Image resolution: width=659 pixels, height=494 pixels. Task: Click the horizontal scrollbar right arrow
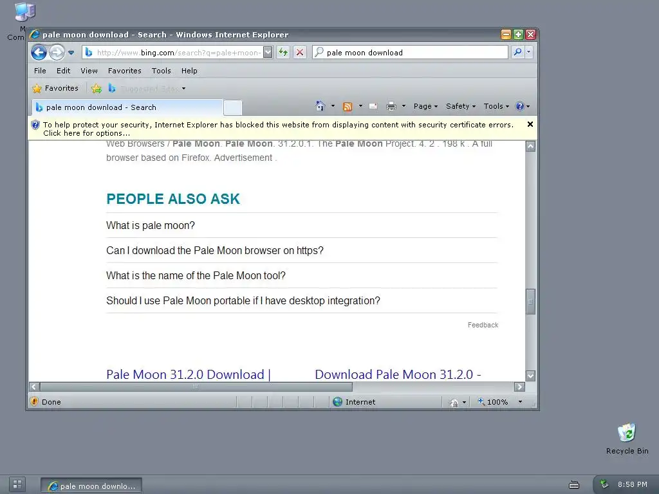pos(519,387)
